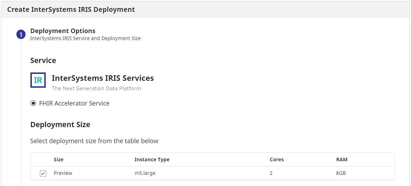The image size is (411, 186).
Task: Sort table by Instance Type column header
Action: click(152, 160)
